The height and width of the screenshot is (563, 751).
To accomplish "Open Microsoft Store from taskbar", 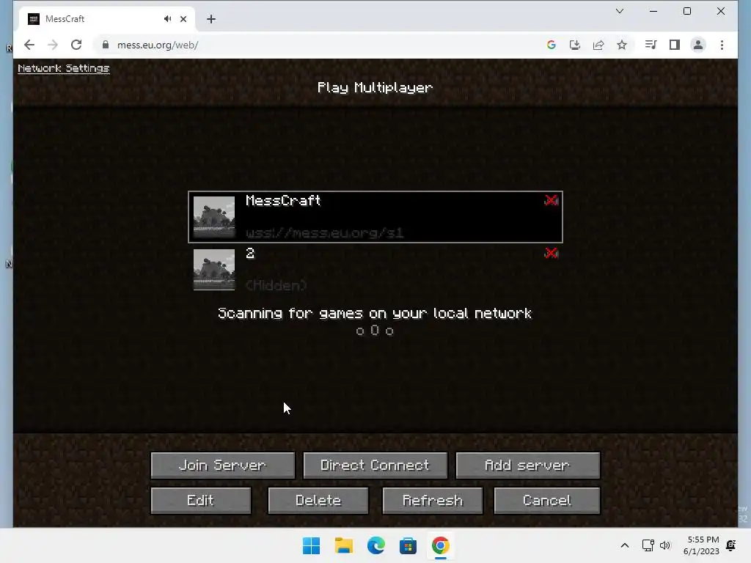I will point(408,545).
